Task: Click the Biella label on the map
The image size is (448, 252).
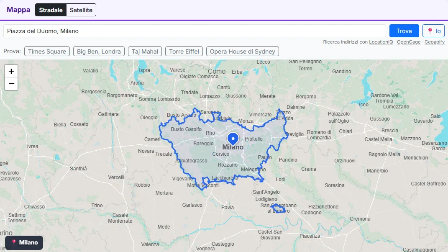Action: pyautogui.click(x=60, y=124)
